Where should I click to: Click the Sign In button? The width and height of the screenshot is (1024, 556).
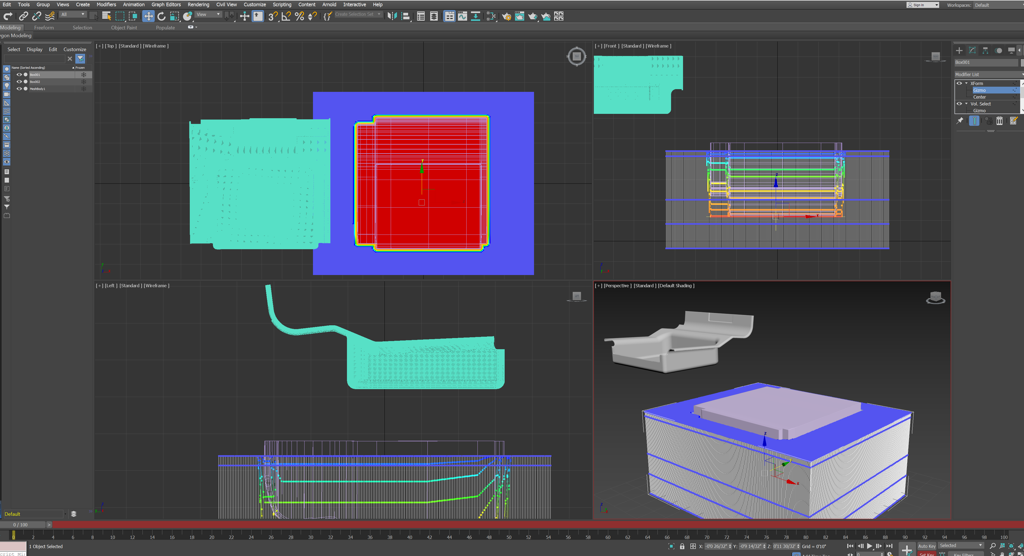pyautogui.click(x=923, y=5)
